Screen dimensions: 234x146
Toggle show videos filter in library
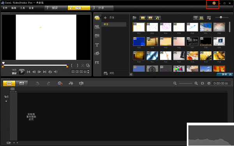[x=143, y=18]
